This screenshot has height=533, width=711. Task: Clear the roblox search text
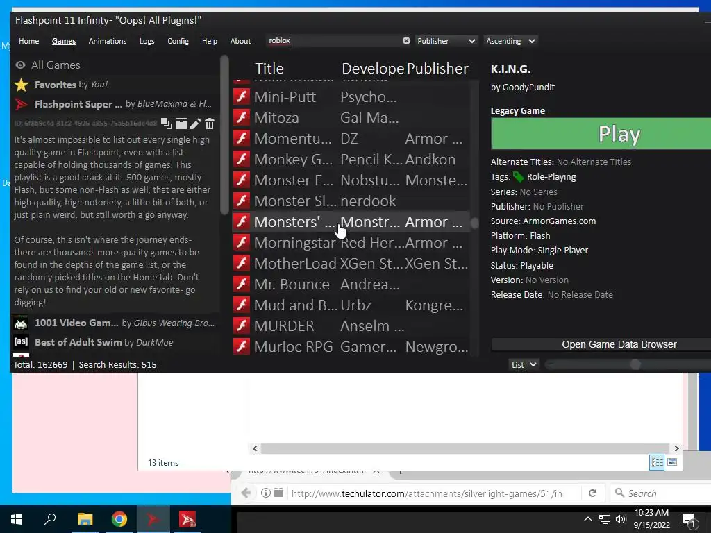406,41
